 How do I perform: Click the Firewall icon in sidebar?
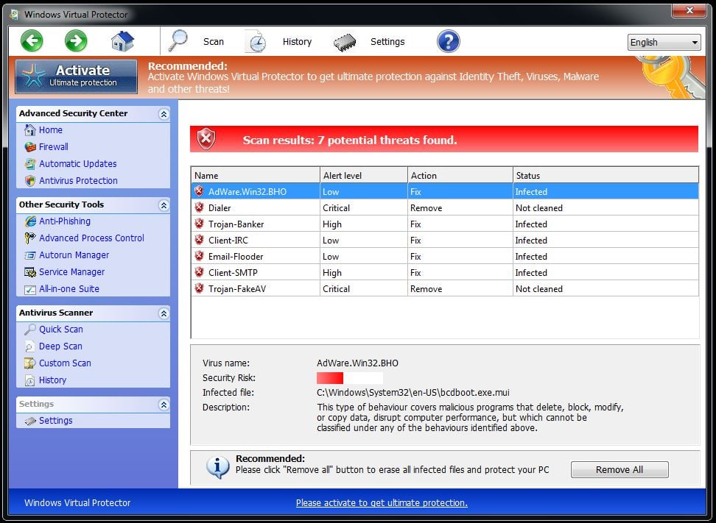pos(29,147)
